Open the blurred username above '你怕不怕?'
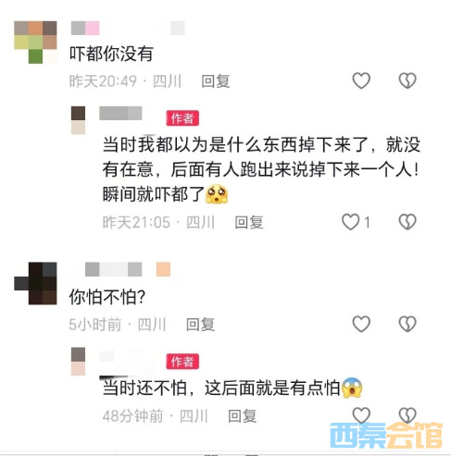The width and height of the screenshot is (451, 456). 128,269
